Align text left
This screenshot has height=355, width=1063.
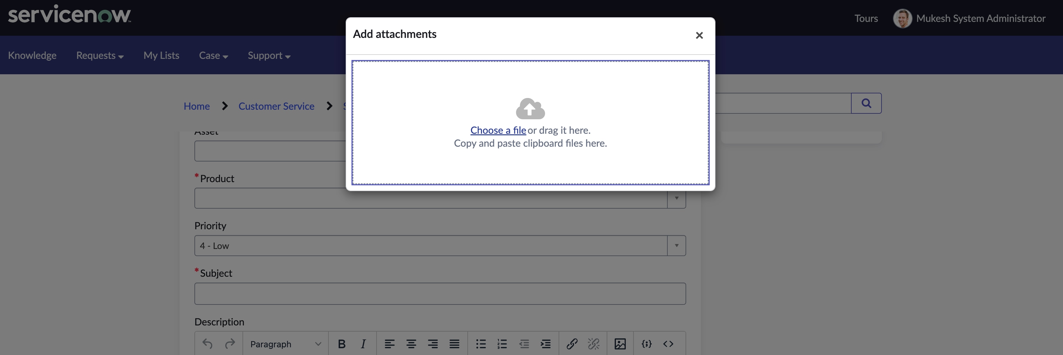click(389, 344)
